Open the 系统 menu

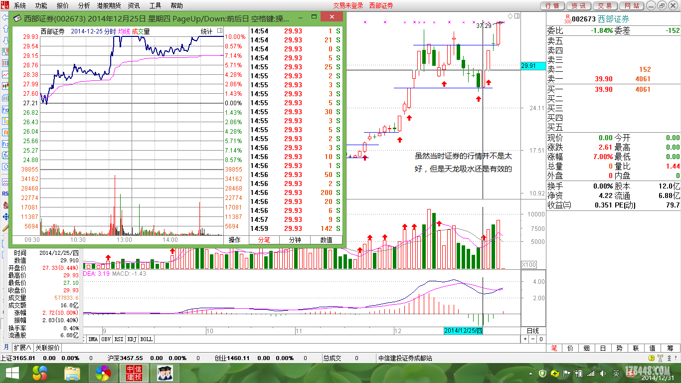click(20, 5)
